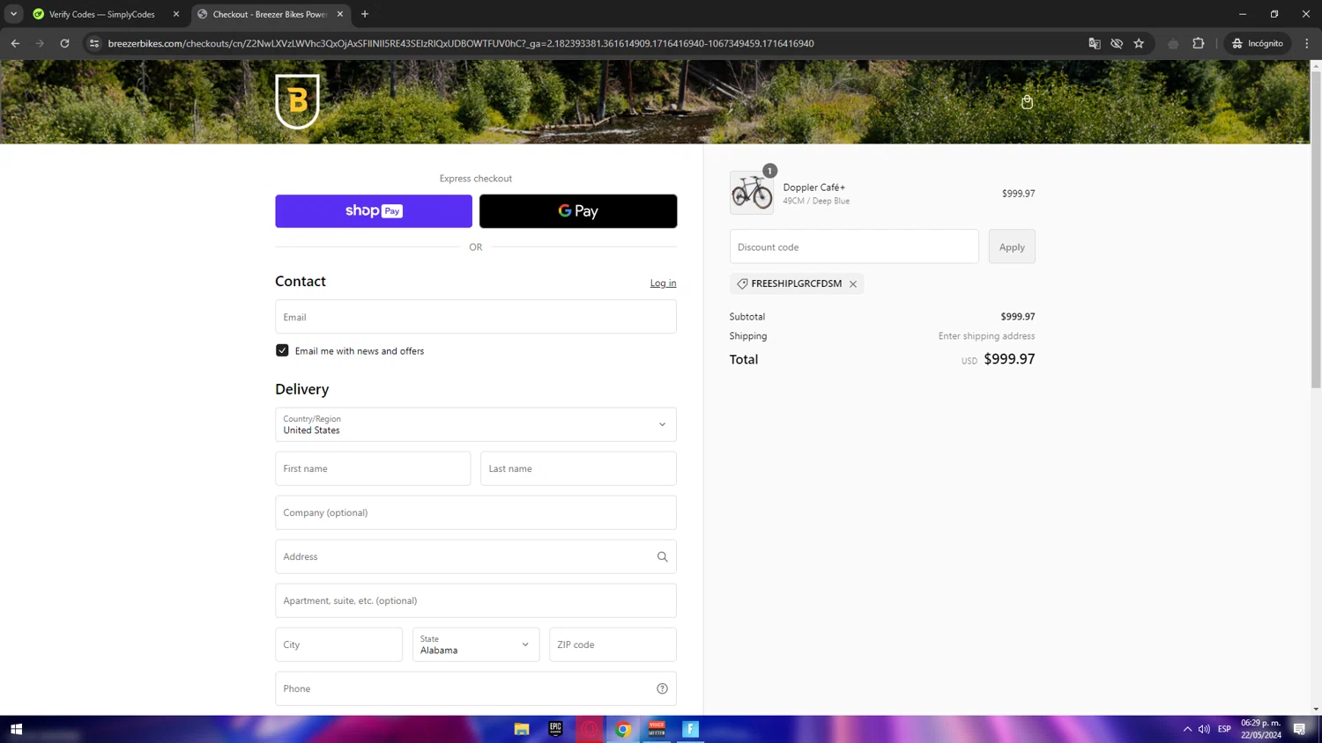Go back using the browser back arrow
Screen dimensions: 1322x743
pos(15,43)
